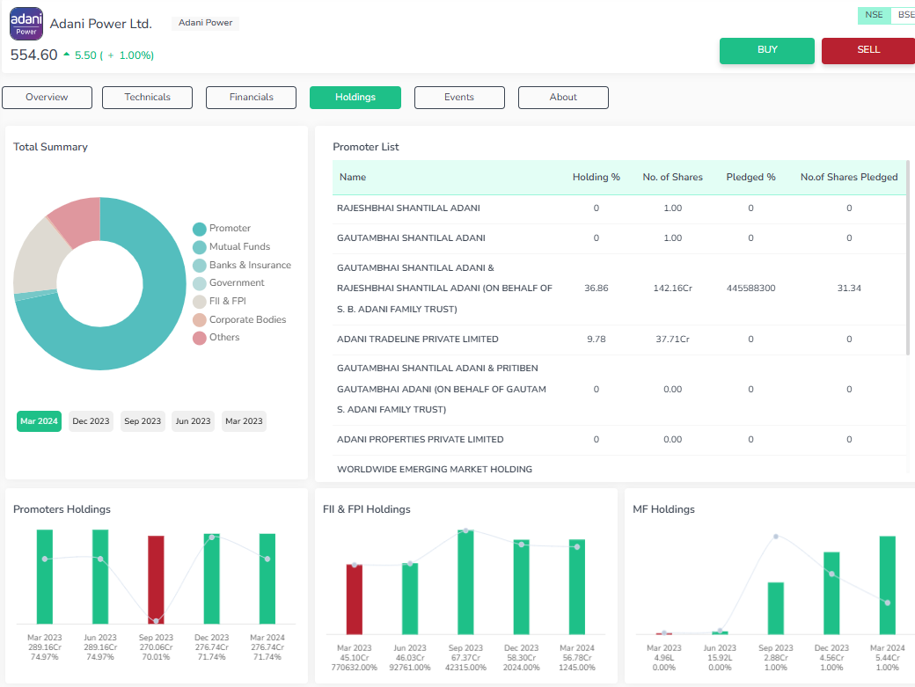Toggle Government legend swatch
The height and width of the screenshot is (687, 915).
coord(200,283)
